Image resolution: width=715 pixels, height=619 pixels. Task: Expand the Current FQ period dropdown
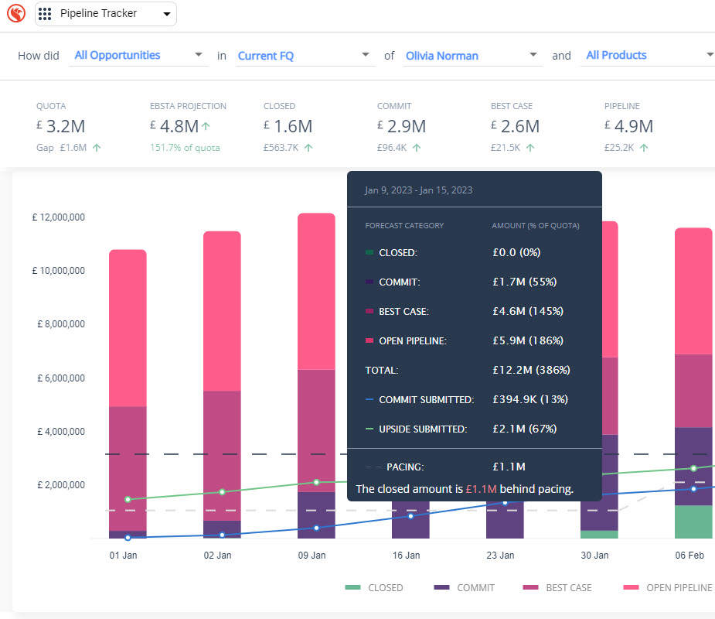(265, 55)
